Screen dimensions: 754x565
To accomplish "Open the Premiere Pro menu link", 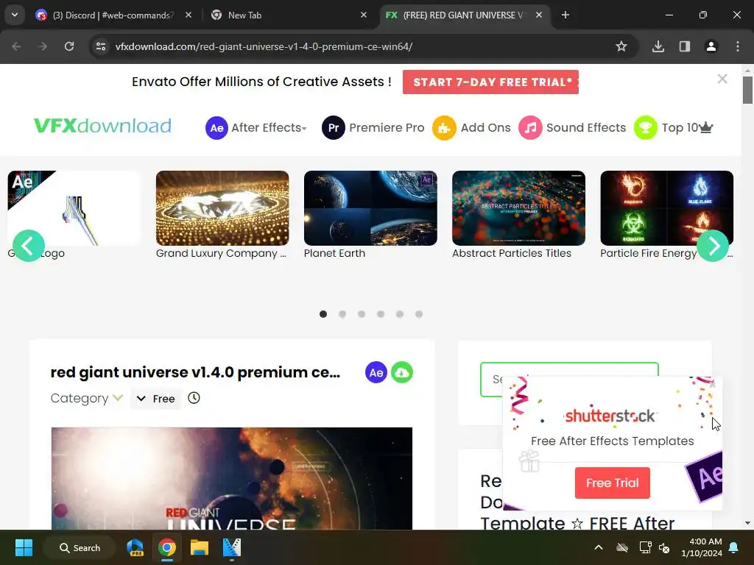I will (x=387, y=128).
